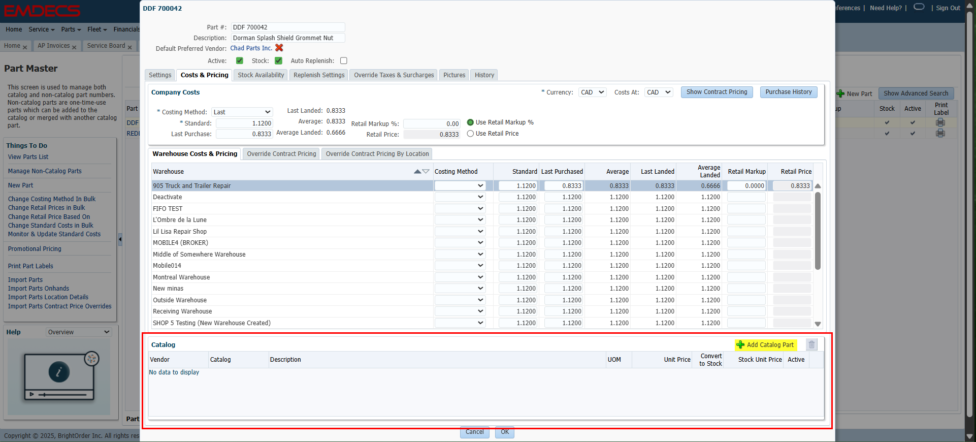Image resolution: width=976 pixels, height=442 pixels.
Task: Close the AP Invoices tab
Action: click(x=74, y=47)
